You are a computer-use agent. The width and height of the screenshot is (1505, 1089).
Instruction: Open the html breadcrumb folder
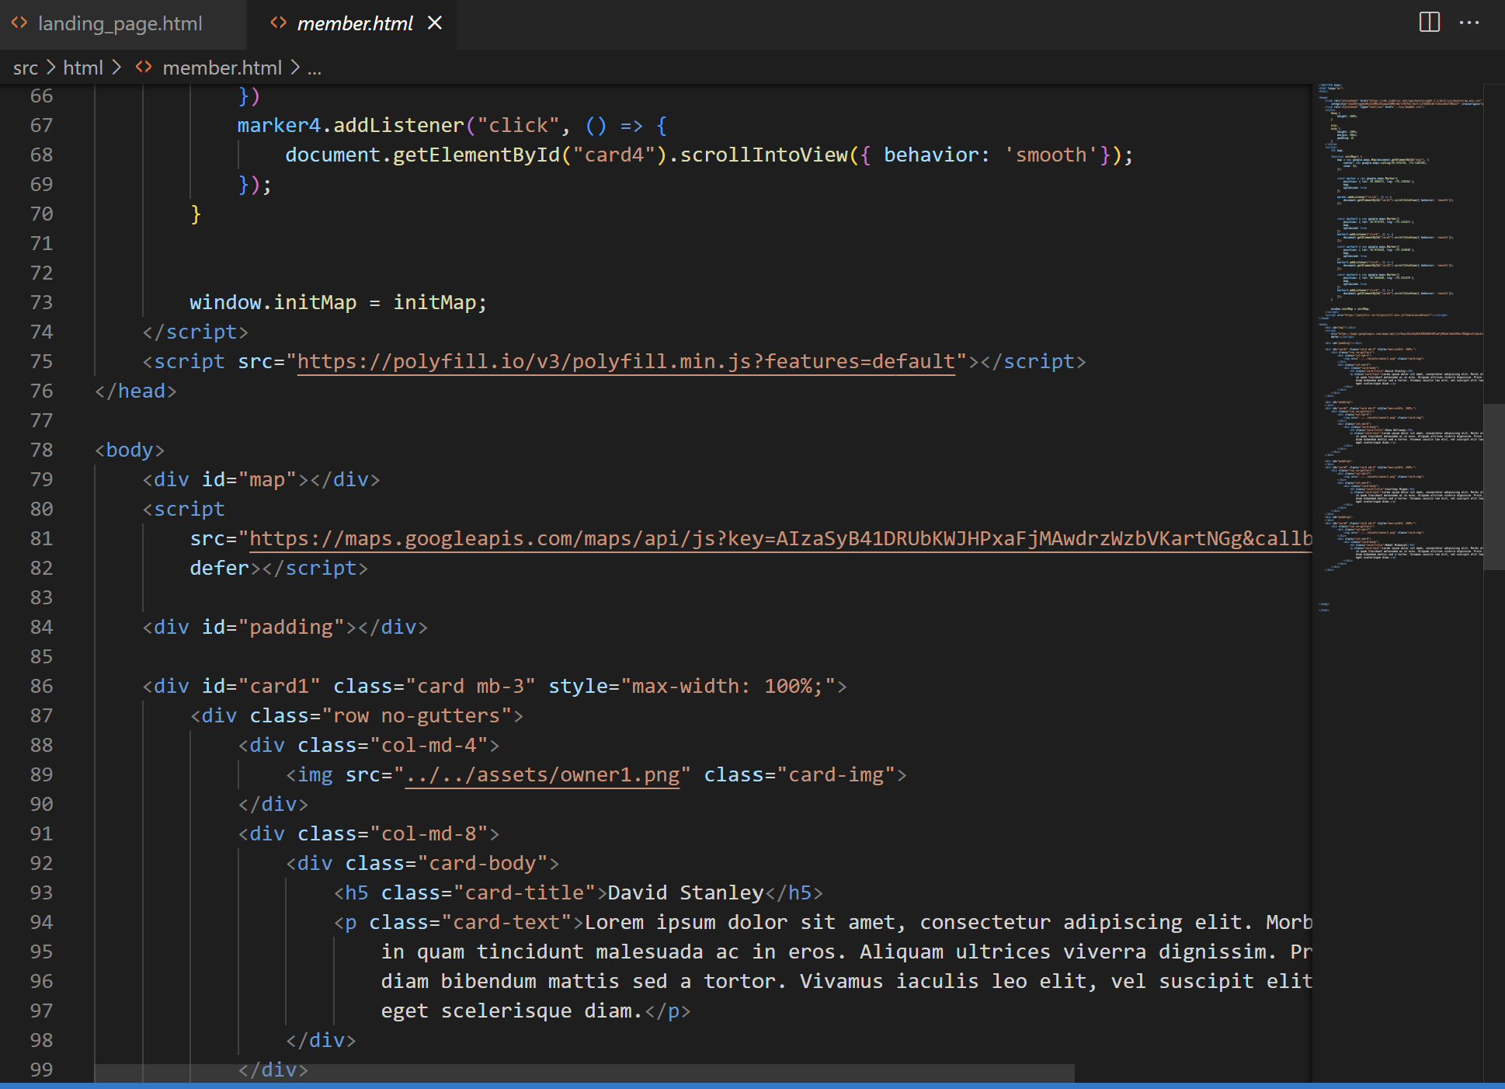[82, 68]
